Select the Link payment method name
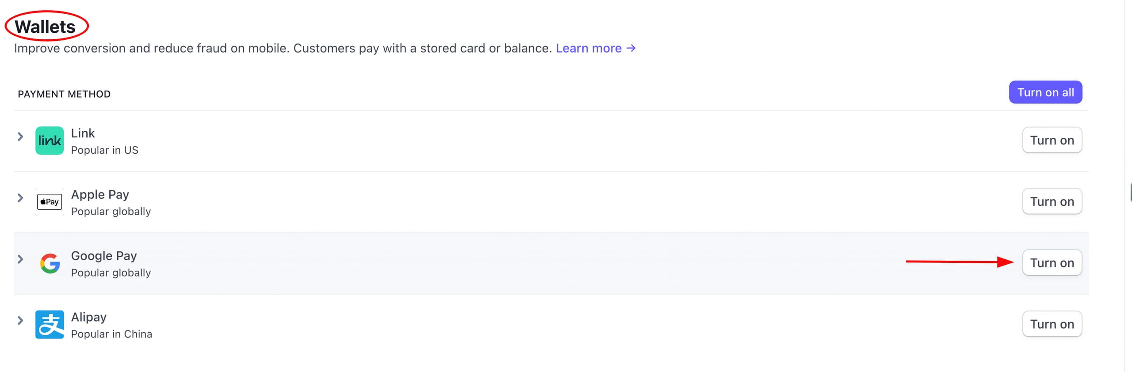 (82, 133)
